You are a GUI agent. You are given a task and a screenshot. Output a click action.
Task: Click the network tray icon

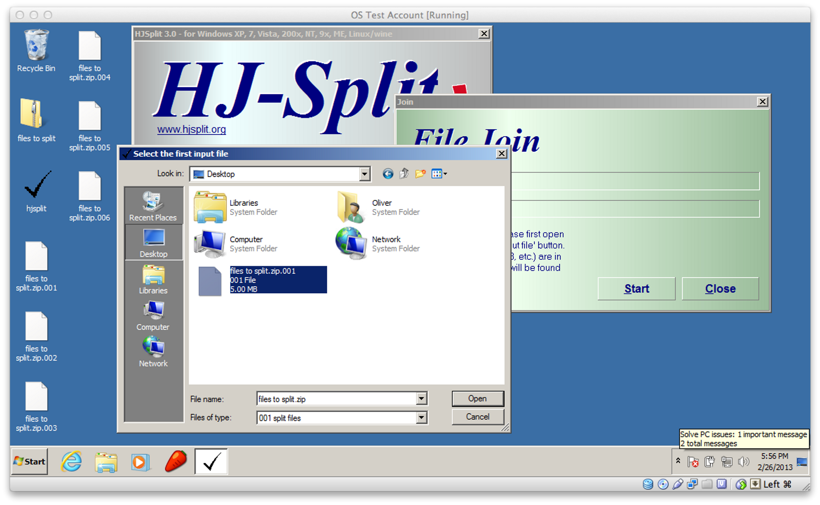(727, 462)
